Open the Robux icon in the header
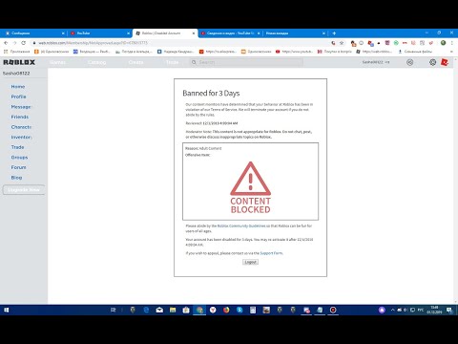The height and width of the screenshot is (344, 458). [x=410, y=62]
